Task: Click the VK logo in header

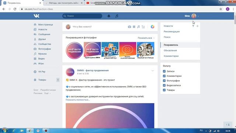Action: click(x=37, y=16)
